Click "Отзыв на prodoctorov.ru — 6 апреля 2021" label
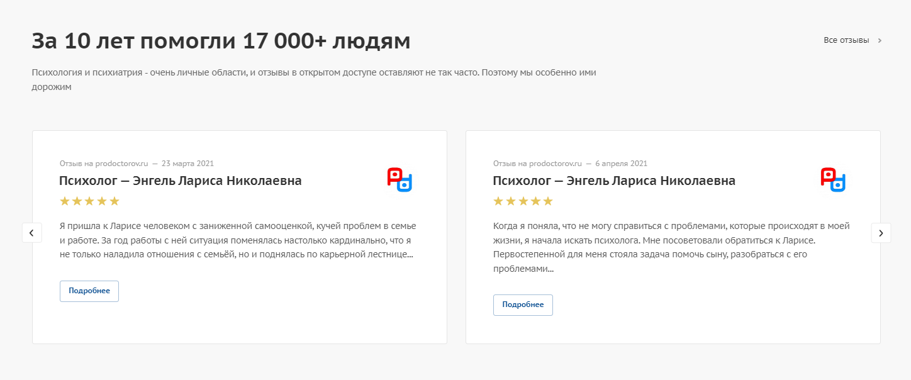Image resolution: width=911 pixels, height=380 pixels. (x=570, y=164)
